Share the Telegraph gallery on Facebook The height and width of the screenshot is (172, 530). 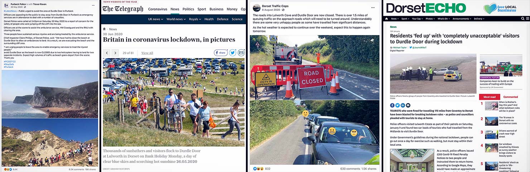(221, 53)
